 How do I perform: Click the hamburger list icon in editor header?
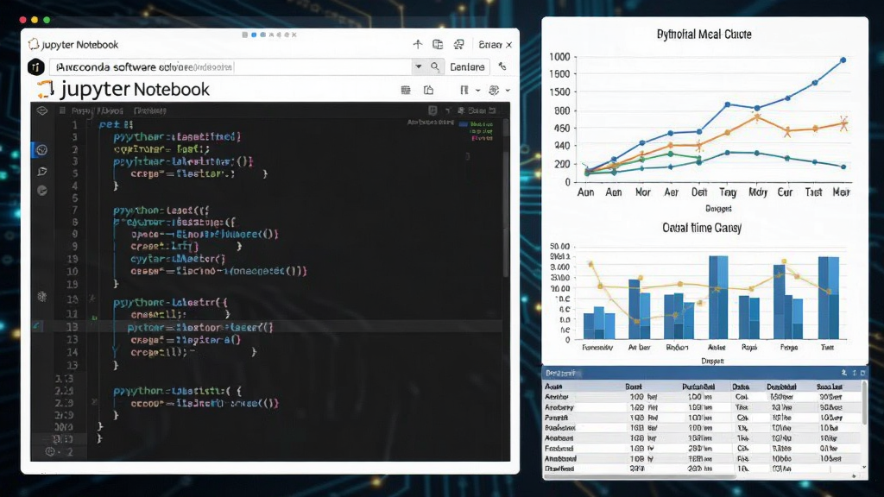pyautogui.click(x=62, y=110)
